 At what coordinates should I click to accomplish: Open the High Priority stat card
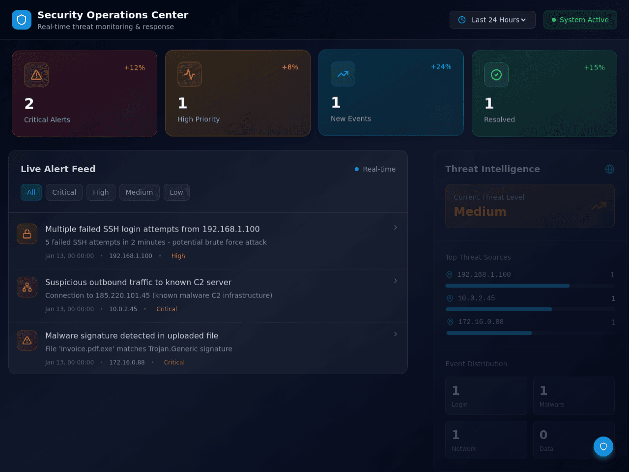[x=238, y=93]
